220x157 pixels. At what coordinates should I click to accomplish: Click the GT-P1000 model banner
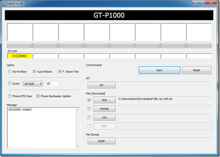tap(109, 15)
